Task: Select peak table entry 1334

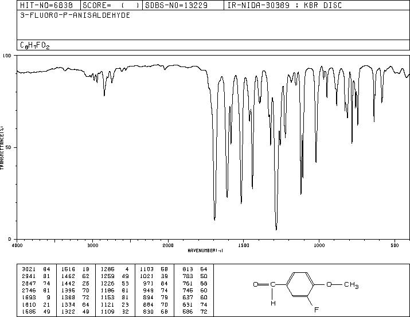Action: 68,305
